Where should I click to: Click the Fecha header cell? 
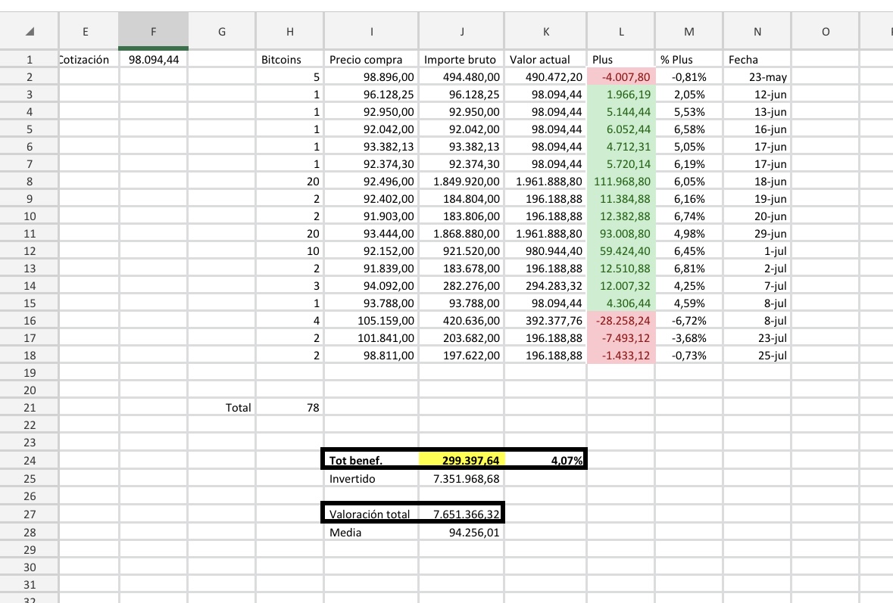point(757,59)
